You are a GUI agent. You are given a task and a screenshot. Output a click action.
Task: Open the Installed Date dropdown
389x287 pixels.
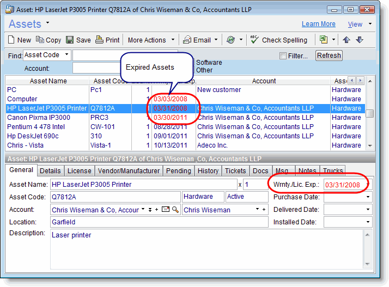(368, 222)
